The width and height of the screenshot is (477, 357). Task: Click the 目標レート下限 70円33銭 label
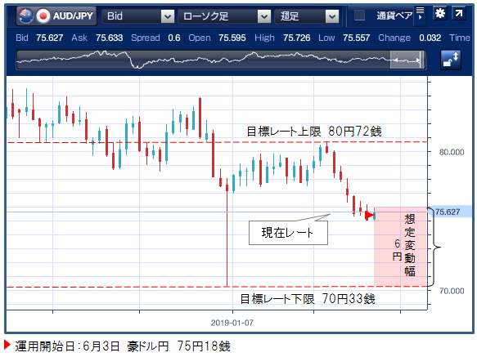308,299
